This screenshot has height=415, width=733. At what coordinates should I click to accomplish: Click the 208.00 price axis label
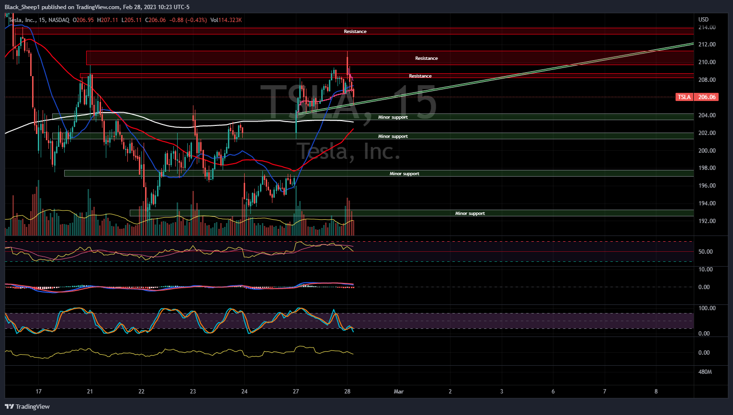(707, 80)
